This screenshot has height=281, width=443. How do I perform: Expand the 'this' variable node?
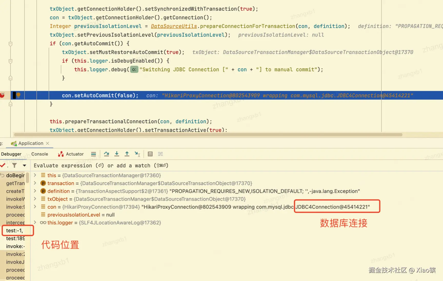point(35,175)
